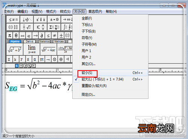This screenshot has height=139, width=188.
Task: Open the subscript and superscript templates palette
Action: tap(41, 27)
